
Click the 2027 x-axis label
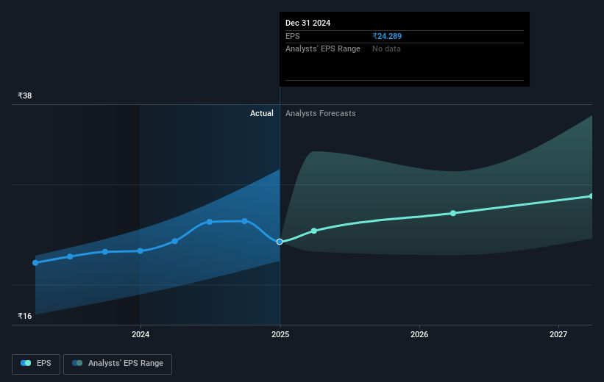pyautogui.click(x=558, y=334)
